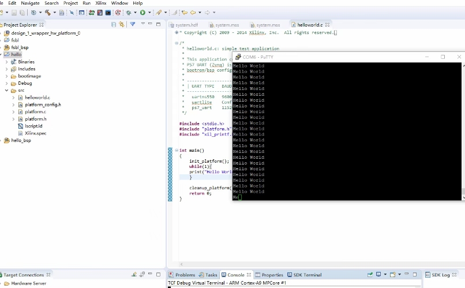Expand the Includes folder

(x=7, y=69)
